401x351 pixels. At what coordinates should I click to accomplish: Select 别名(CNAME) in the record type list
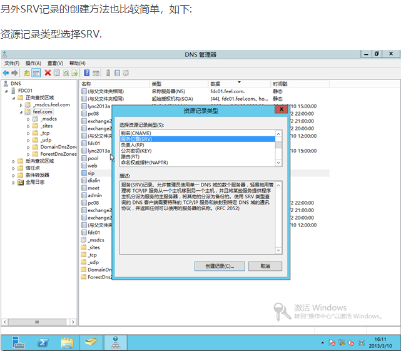point(198,133)
